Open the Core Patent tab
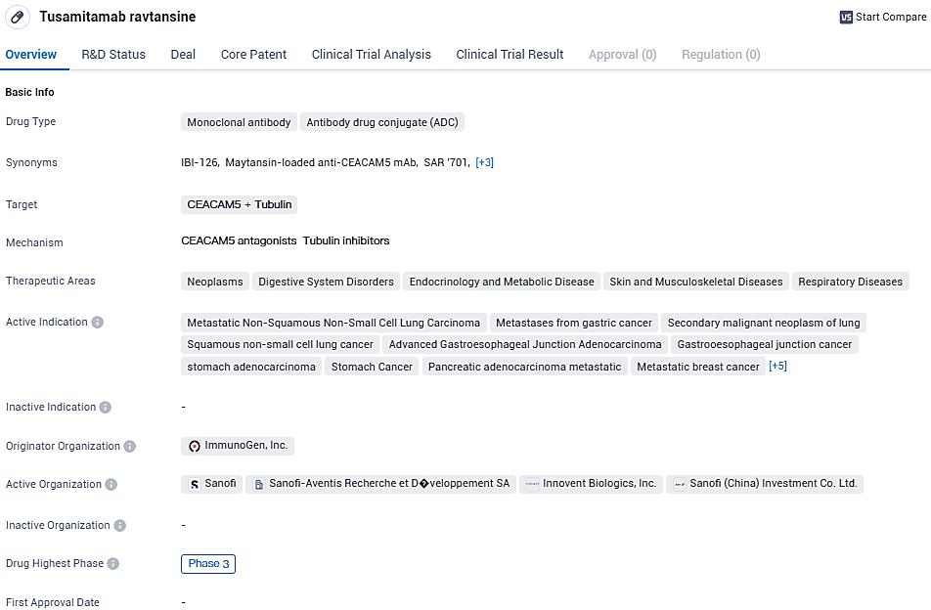The image size is (931, 610). [x=253, y=55]
